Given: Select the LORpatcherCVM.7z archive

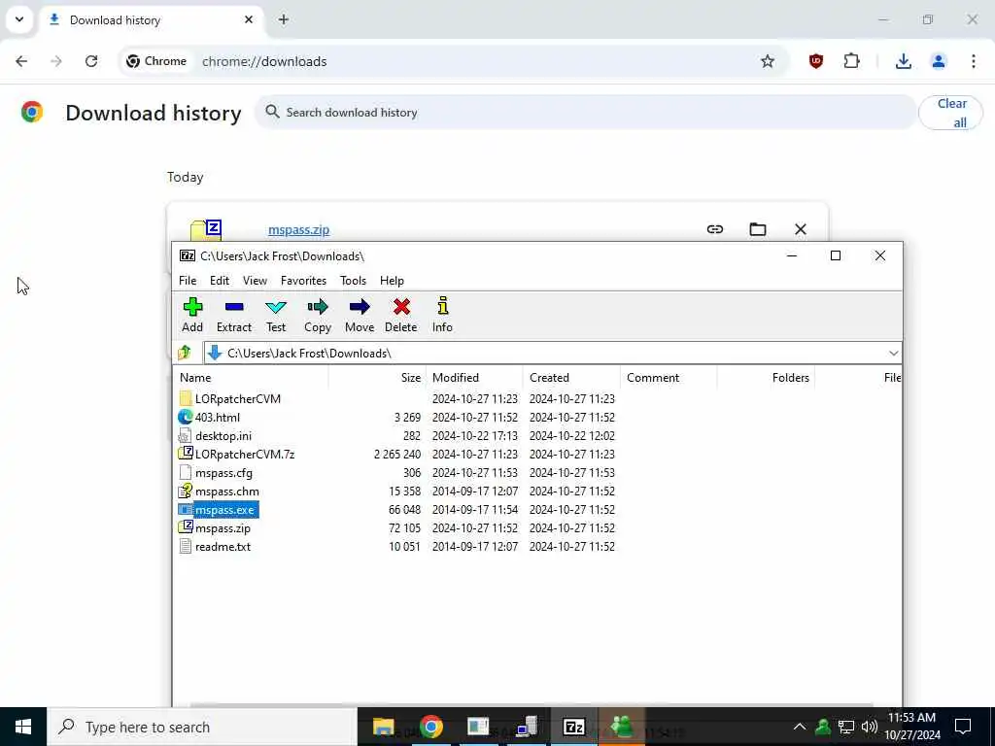Looking at the screenshot, I should [244, 455].
